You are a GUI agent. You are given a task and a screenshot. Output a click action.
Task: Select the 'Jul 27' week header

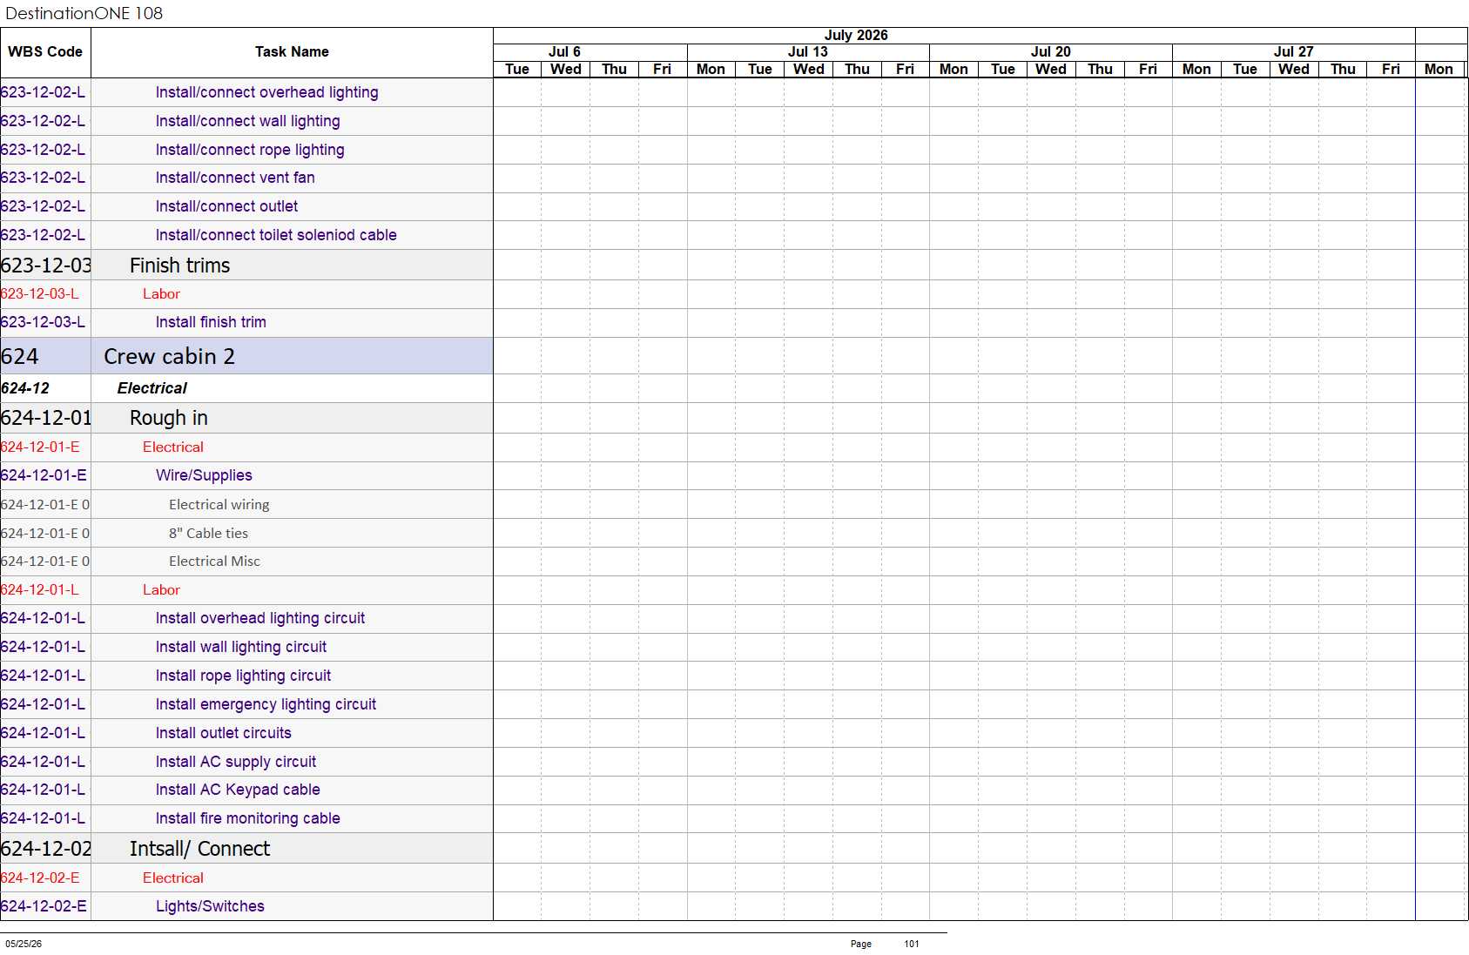[x=1294, y=52]
